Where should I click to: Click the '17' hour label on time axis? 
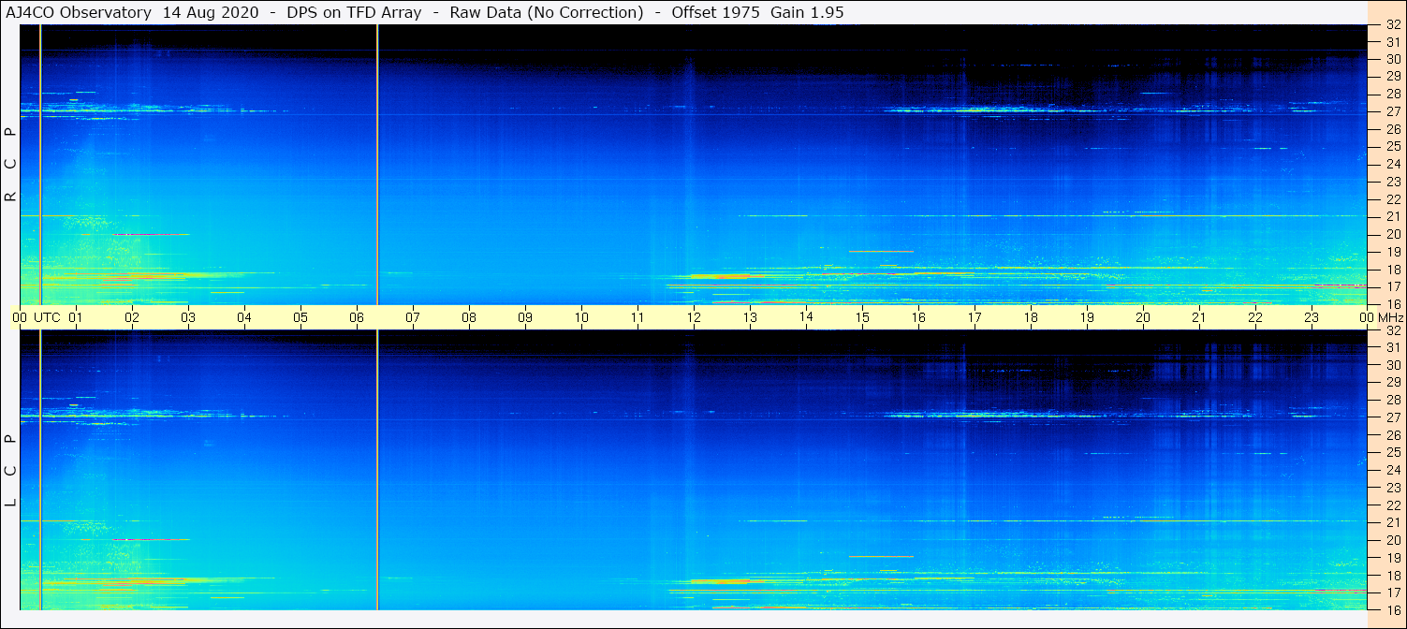pyautogui.click(x=975, y=317)
